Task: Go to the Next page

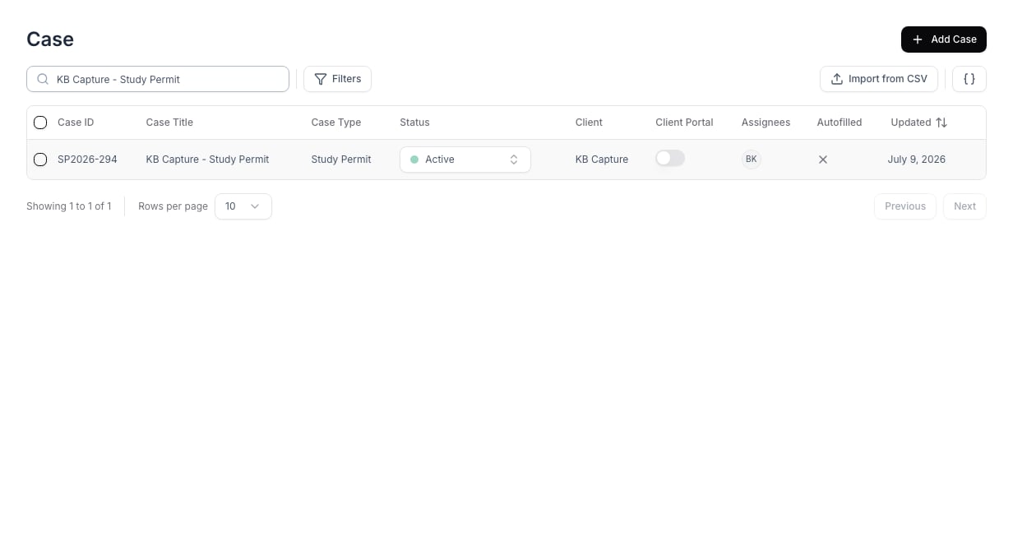Action: pos(964,206)
